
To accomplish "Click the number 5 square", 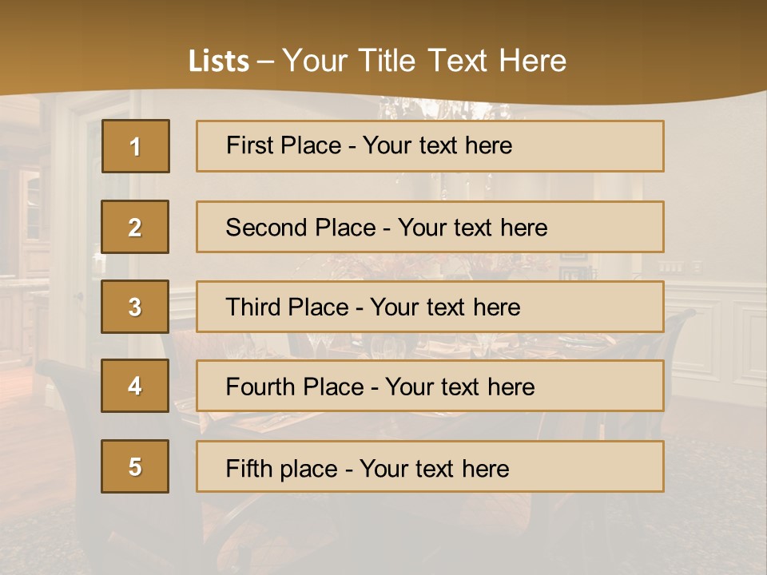I will pos(135,466).
